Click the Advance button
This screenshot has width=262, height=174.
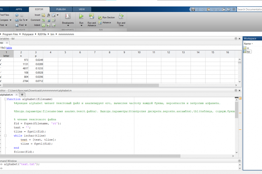click(104, 22)
